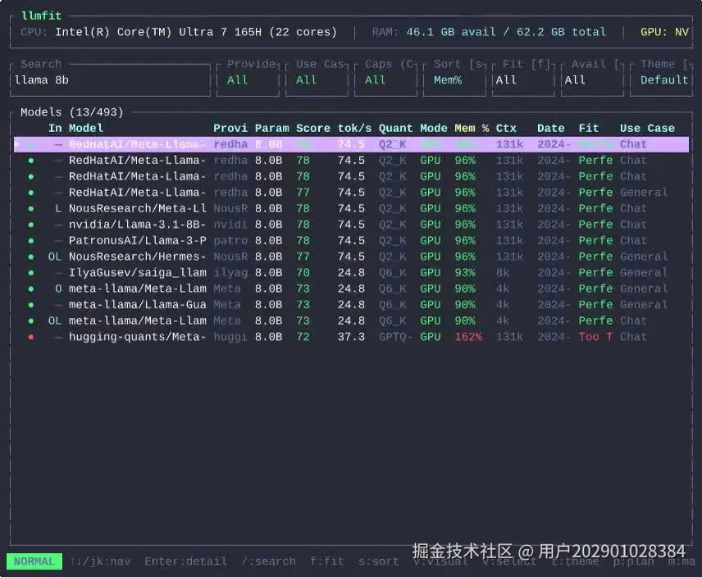Click the score 70 cell
Image resolution: width=702 pixels, height=577 pixels.
[303, 273]
